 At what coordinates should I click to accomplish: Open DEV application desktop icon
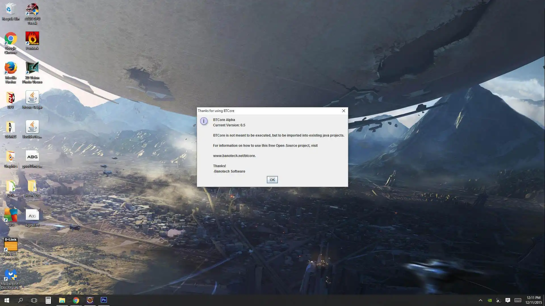click(11, 98)
